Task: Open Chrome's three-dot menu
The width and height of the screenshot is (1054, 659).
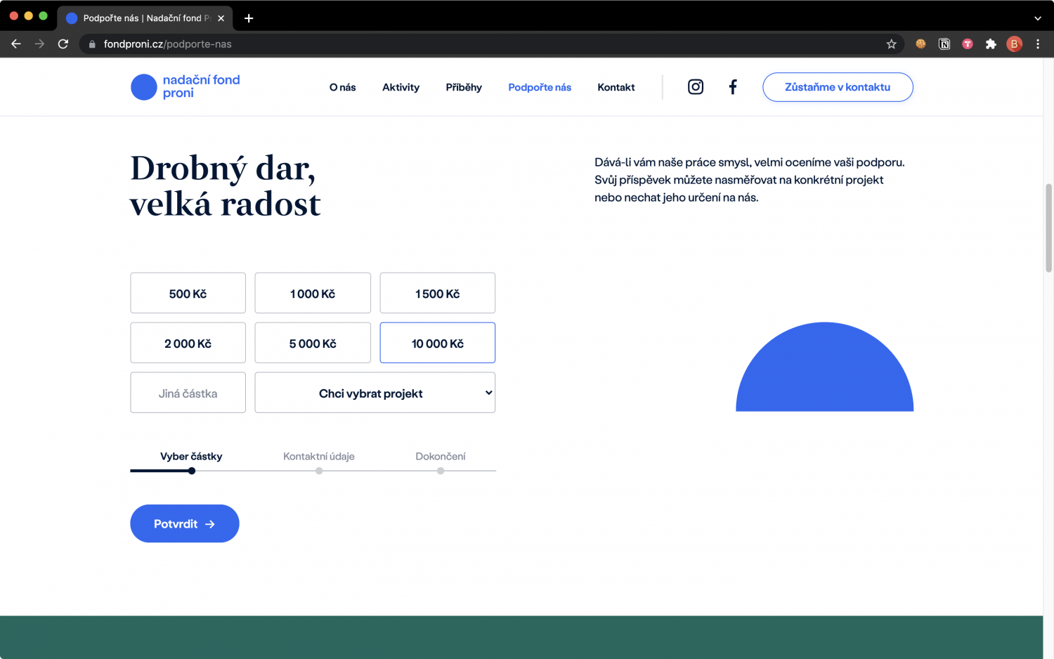Action: point(1037,44)
